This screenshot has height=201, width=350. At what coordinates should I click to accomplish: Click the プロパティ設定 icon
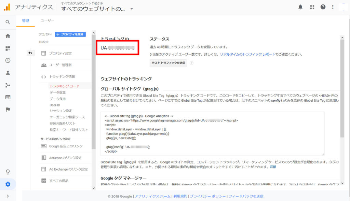point(44,53)
